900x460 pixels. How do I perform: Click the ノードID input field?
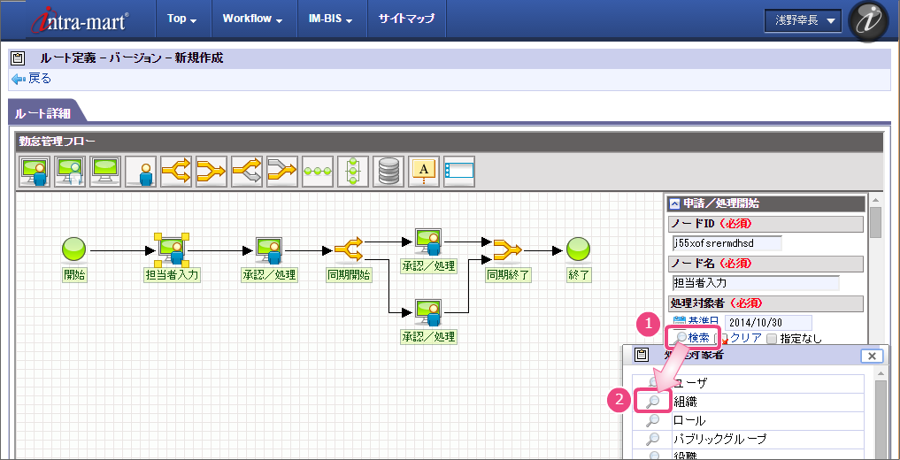click(727, 243)
